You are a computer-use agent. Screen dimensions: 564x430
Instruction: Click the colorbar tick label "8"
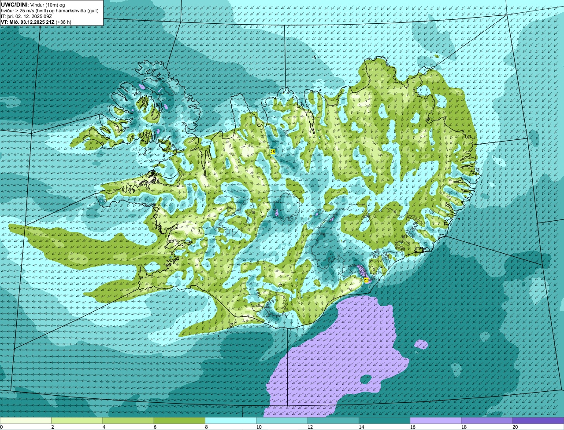click(x=206, y=427)
